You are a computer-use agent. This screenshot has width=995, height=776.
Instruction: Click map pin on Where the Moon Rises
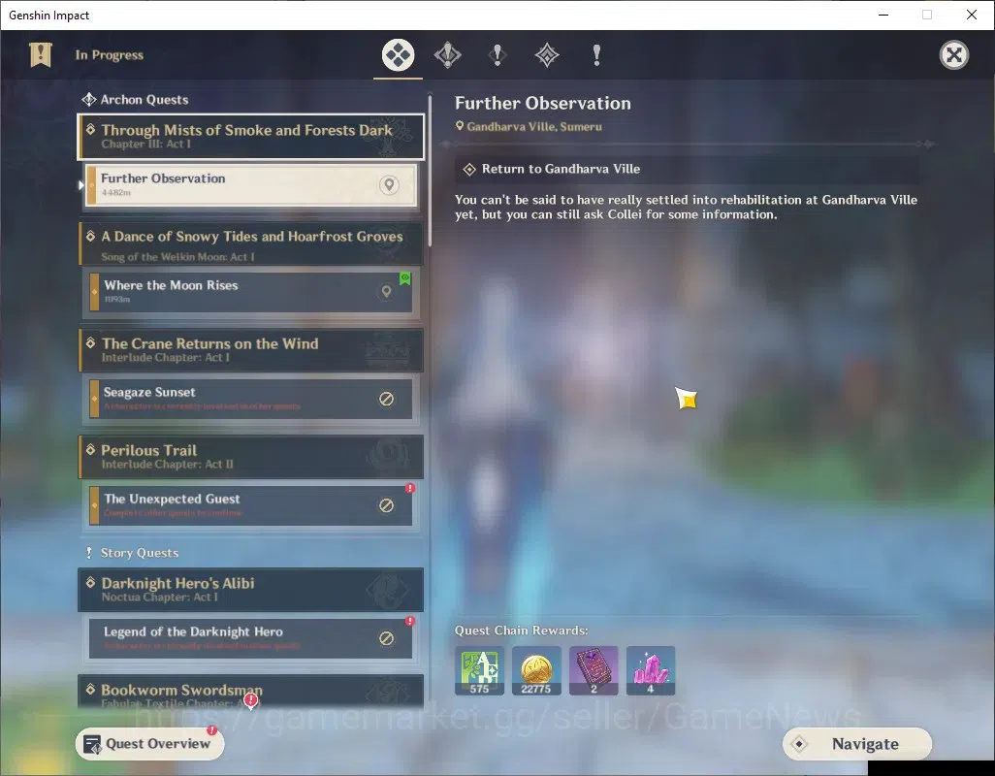point(386,292)
